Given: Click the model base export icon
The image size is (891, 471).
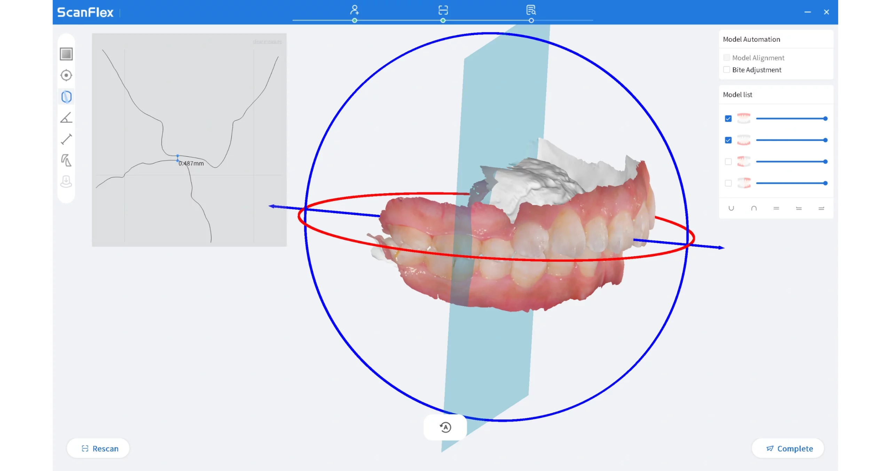Looking at the screenshot, I should pos(66,181).
